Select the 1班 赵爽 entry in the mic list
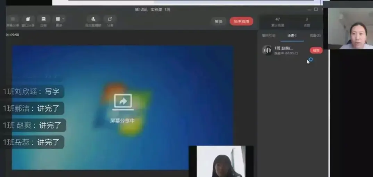 tap(292, 50)
